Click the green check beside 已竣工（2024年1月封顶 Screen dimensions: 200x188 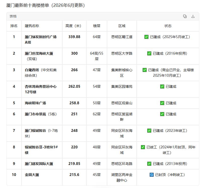click(x=143, y=147)
